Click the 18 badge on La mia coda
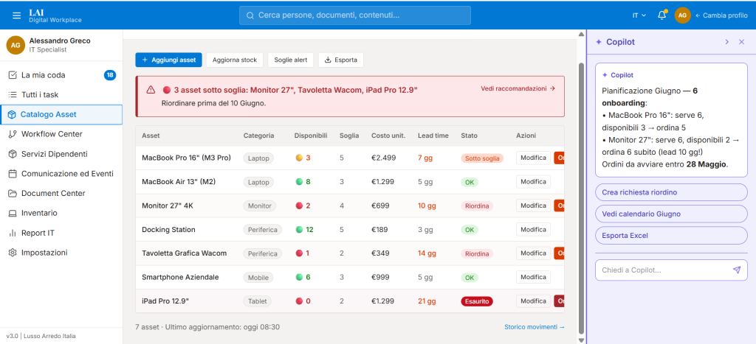 110,75
